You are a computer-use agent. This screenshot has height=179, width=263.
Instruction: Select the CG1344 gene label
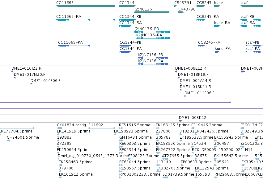click(127, 3)
